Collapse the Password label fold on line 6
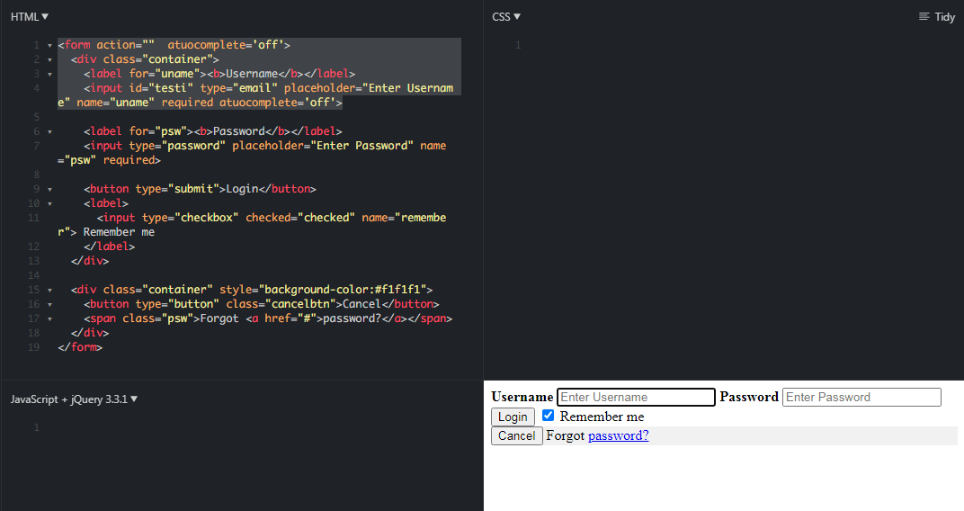964x511 pixels. point(49,131)
